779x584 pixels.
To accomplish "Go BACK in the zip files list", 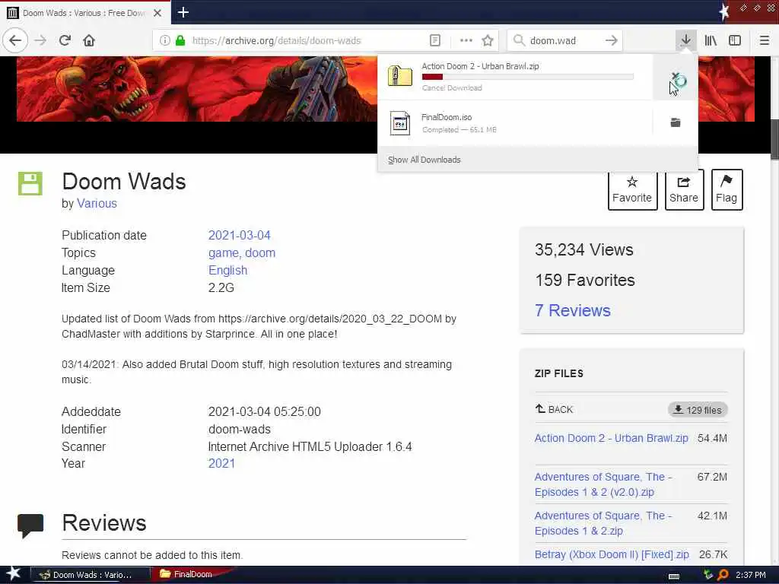I will coord(554,409).
